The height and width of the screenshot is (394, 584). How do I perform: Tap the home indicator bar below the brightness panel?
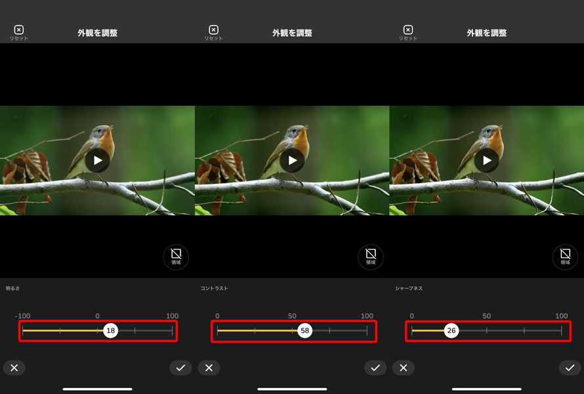[97, 389]
